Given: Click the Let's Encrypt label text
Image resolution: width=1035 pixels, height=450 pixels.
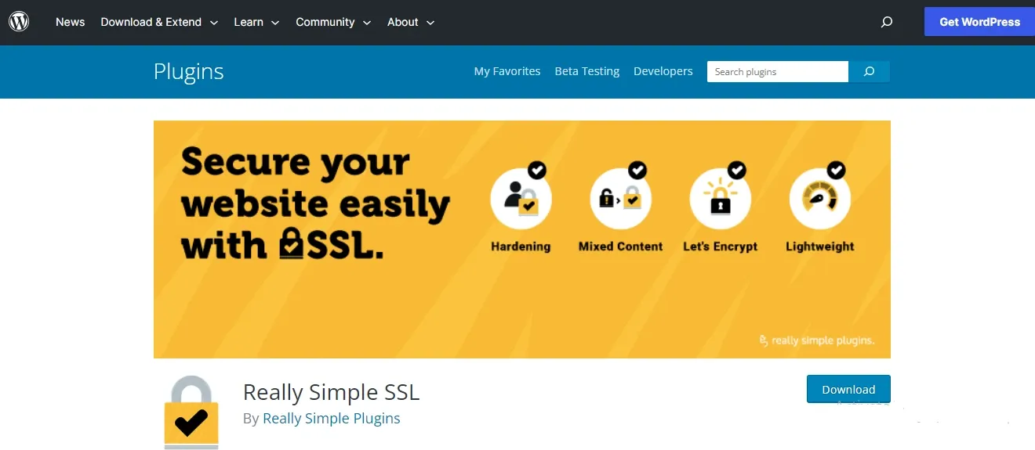Looking at the screenshot, I should click(720, 247).
